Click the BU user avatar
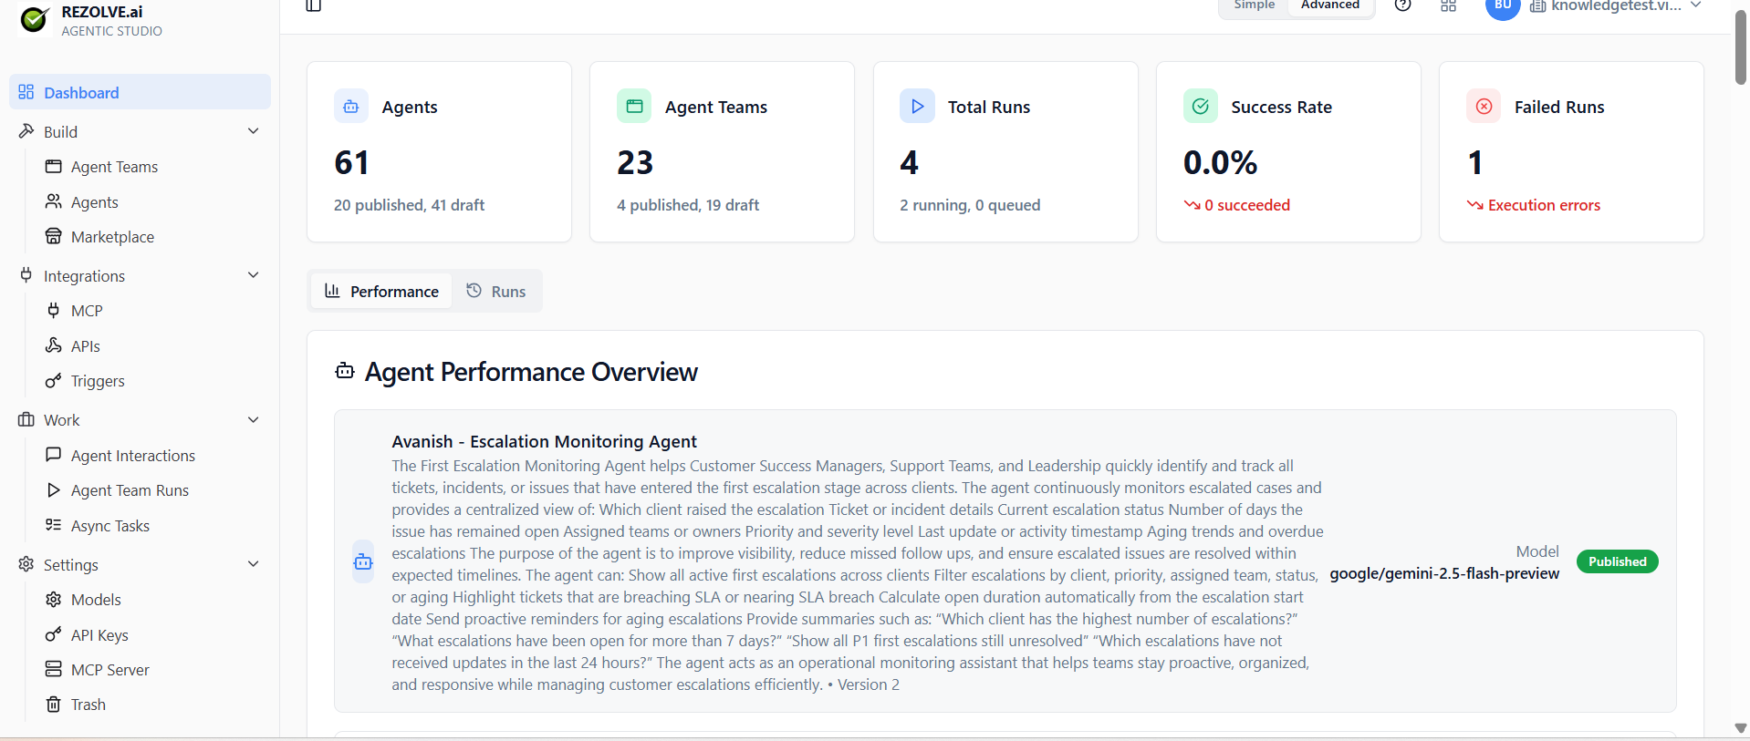Screen dimensions: 1750x741 1503,7
